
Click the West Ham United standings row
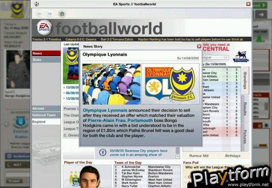pyautogui.click(x=221, y=80)
